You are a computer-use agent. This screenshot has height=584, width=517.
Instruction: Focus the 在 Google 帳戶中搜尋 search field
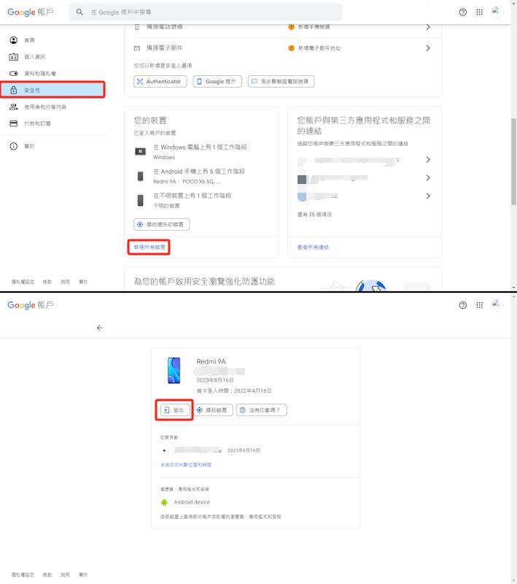point(206,12)
